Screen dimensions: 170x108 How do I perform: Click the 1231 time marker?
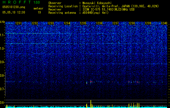(x=18, y=23)
